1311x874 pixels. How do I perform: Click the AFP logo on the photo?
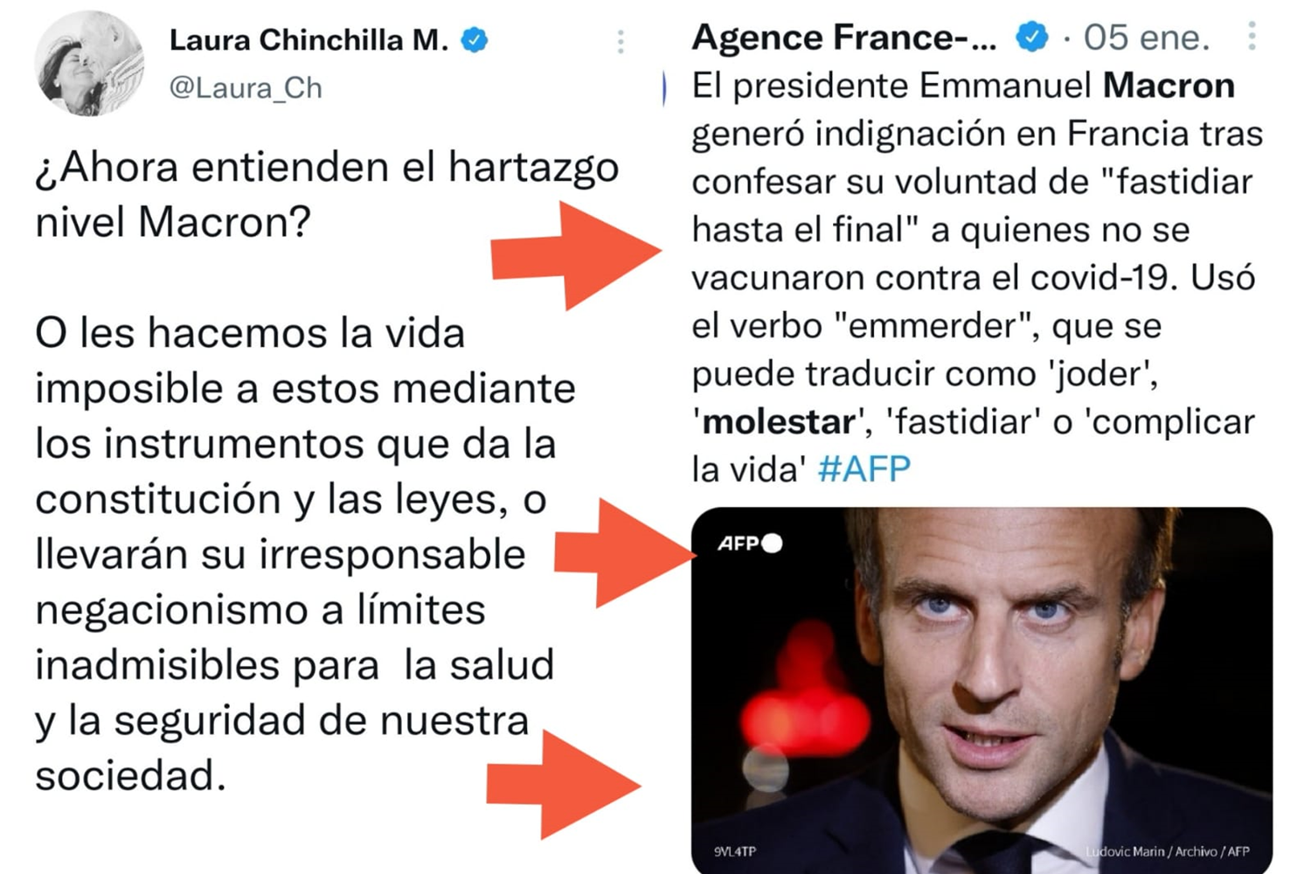(x=749, y=544)
